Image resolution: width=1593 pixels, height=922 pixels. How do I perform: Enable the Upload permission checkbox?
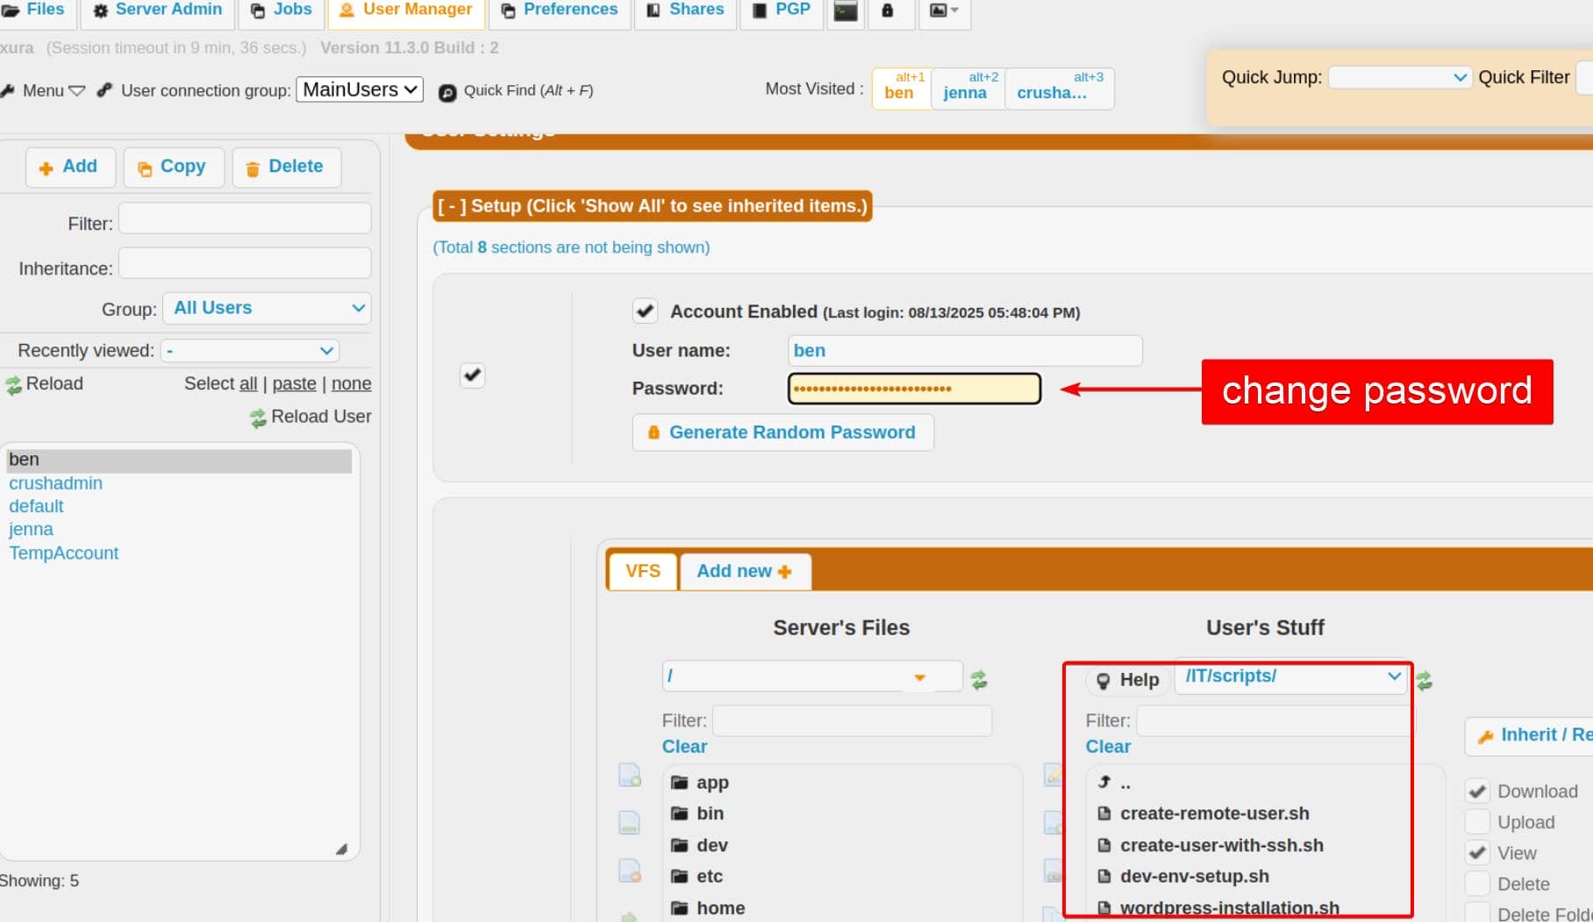point(1478,822)
